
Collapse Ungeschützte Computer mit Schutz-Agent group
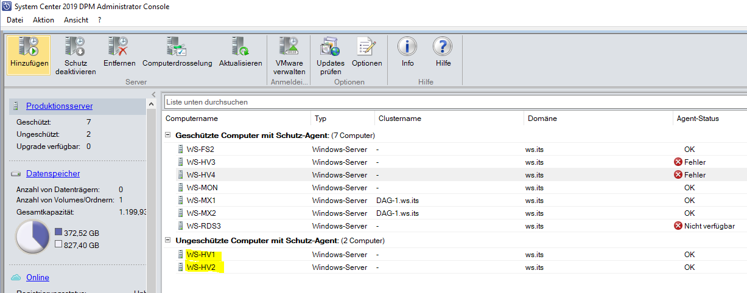(x=169, y=241)
